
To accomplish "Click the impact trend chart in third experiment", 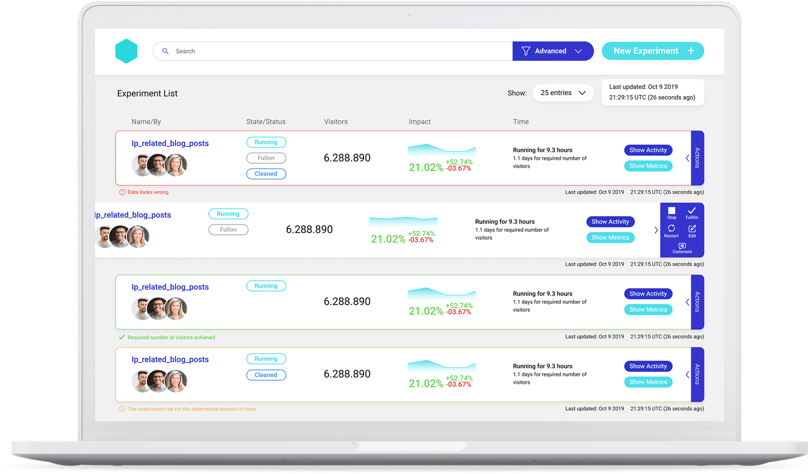I will (x=441, y=293).
